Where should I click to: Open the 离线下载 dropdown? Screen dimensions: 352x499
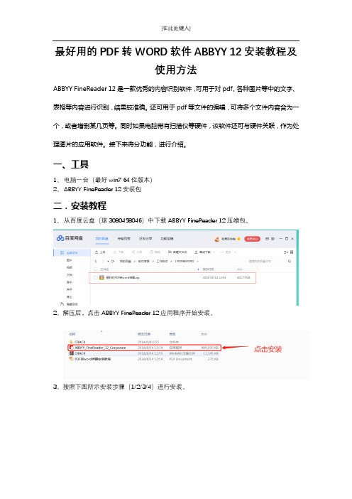click(204, 252)
